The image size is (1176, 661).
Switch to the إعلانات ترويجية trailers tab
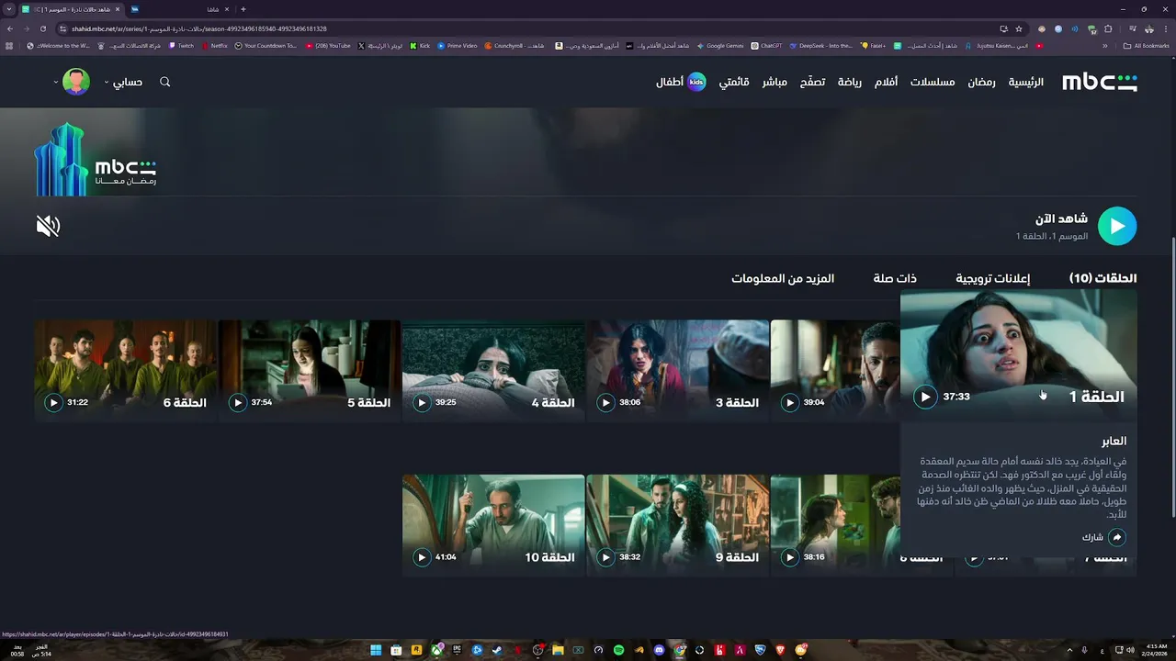pyautogui.click(x=992, y=278)
